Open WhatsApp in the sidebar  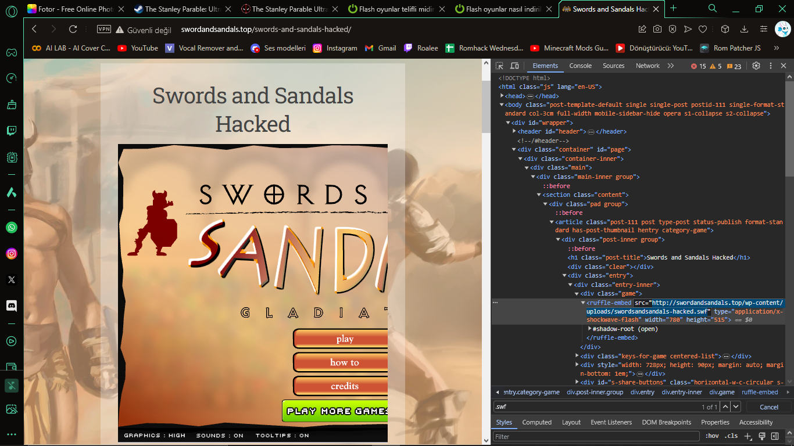12,227
